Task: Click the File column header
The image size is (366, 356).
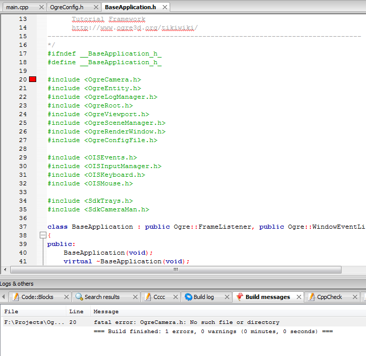Action: 34,312
